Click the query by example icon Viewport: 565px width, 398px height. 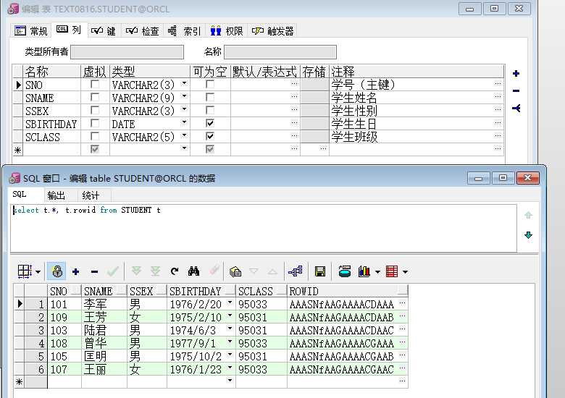click(235, 271)
